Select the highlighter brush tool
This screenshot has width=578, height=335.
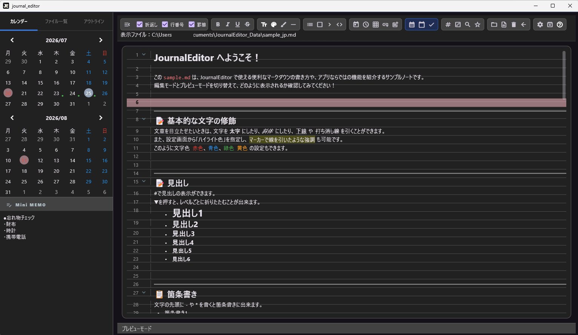(x=283, y=25)
